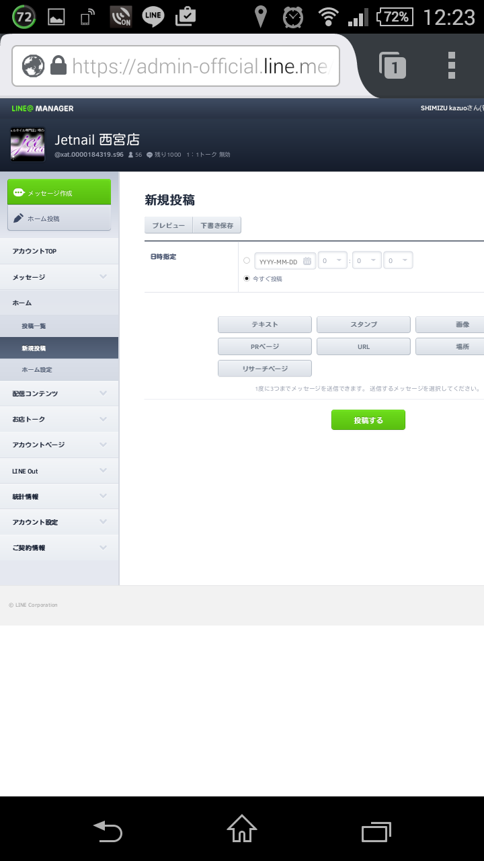Tap the Android back navigation icon
The height and width of the screenshot is (861, 484).
tap(108, 832)
